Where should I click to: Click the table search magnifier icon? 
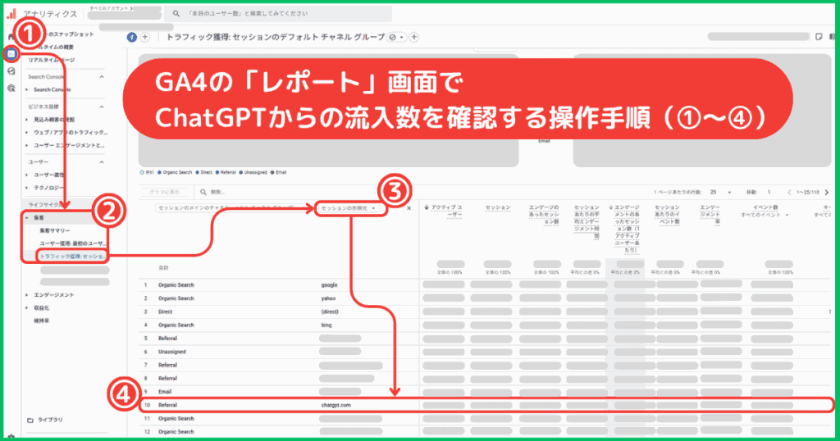[x=203, y=192]
